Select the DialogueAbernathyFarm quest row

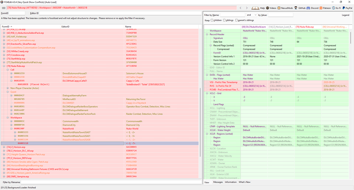[100, 96]
